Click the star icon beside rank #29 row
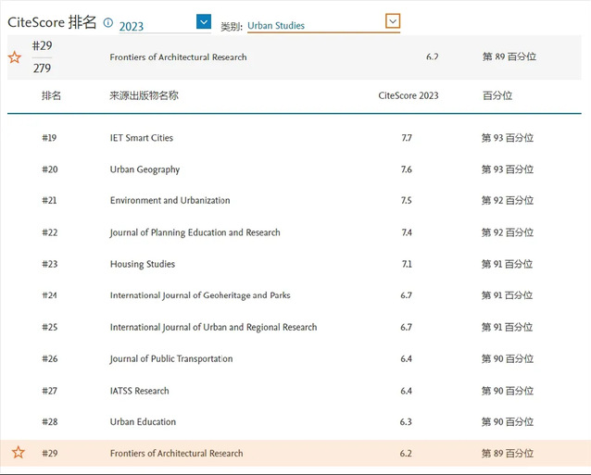Screen dimensions: 591x475 point(18,453)
